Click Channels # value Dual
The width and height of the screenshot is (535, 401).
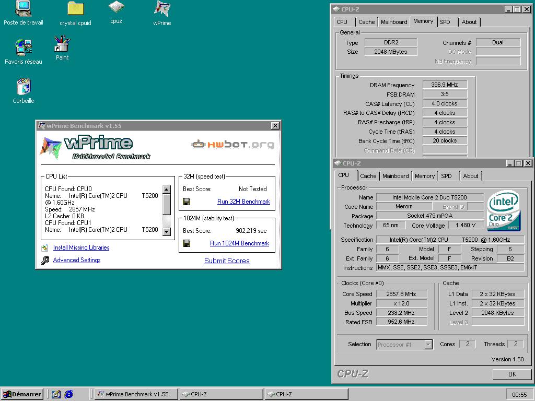click(498, 42)
